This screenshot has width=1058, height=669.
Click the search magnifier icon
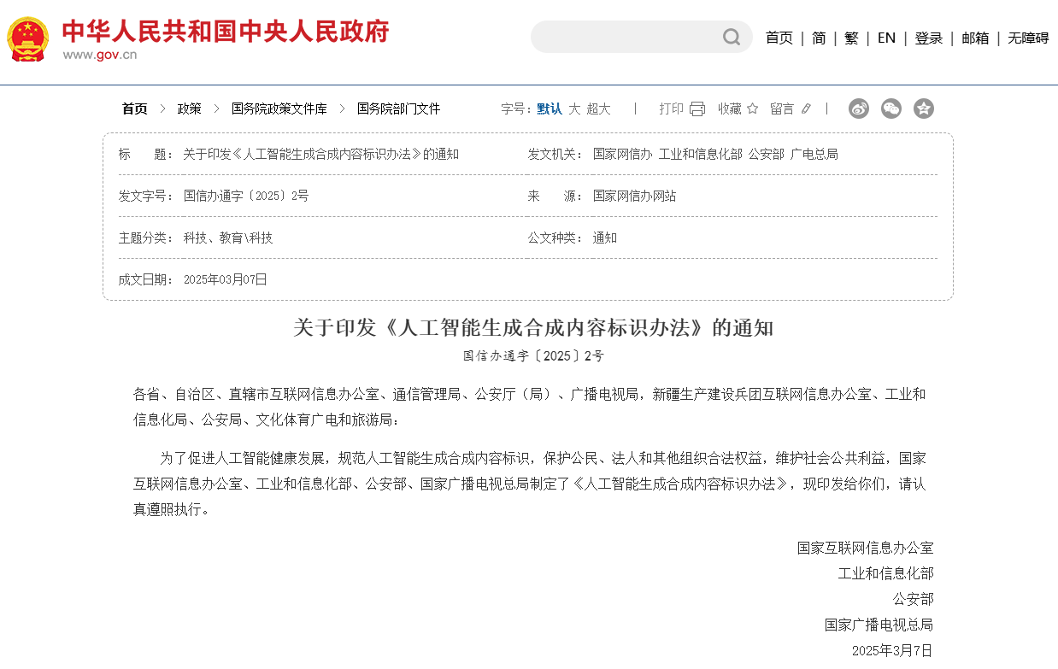732,37
